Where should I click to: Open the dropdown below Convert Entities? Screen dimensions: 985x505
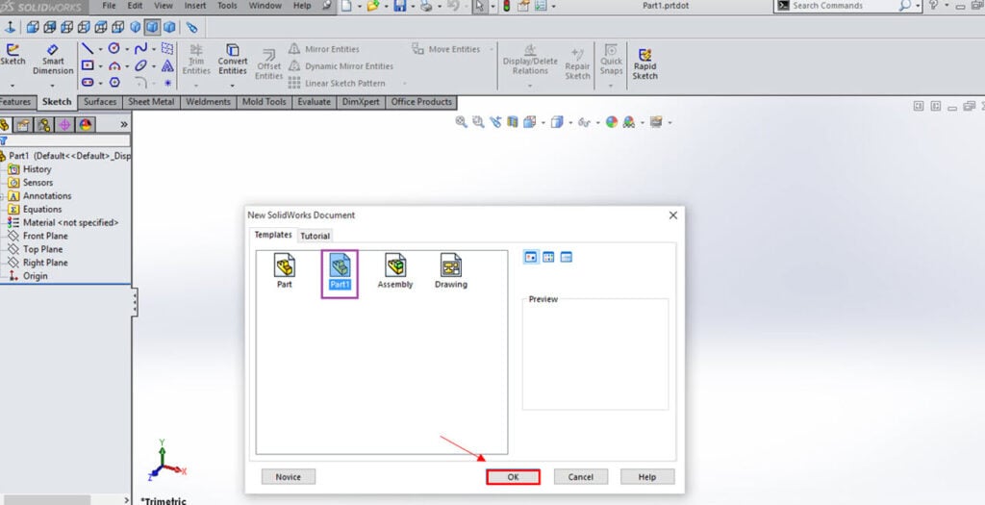coord(233,86)
